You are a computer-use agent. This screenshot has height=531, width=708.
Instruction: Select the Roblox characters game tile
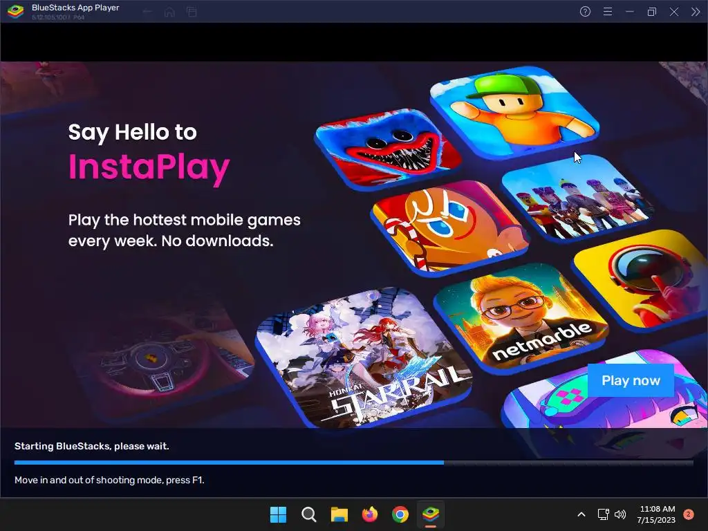coord(578,198)
